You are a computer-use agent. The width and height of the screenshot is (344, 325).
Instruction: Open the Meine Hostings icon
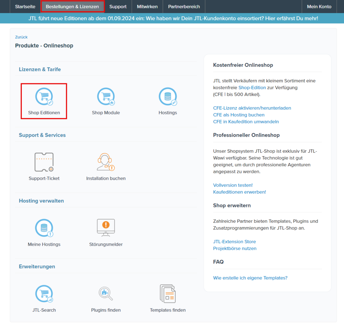point(44,228)
